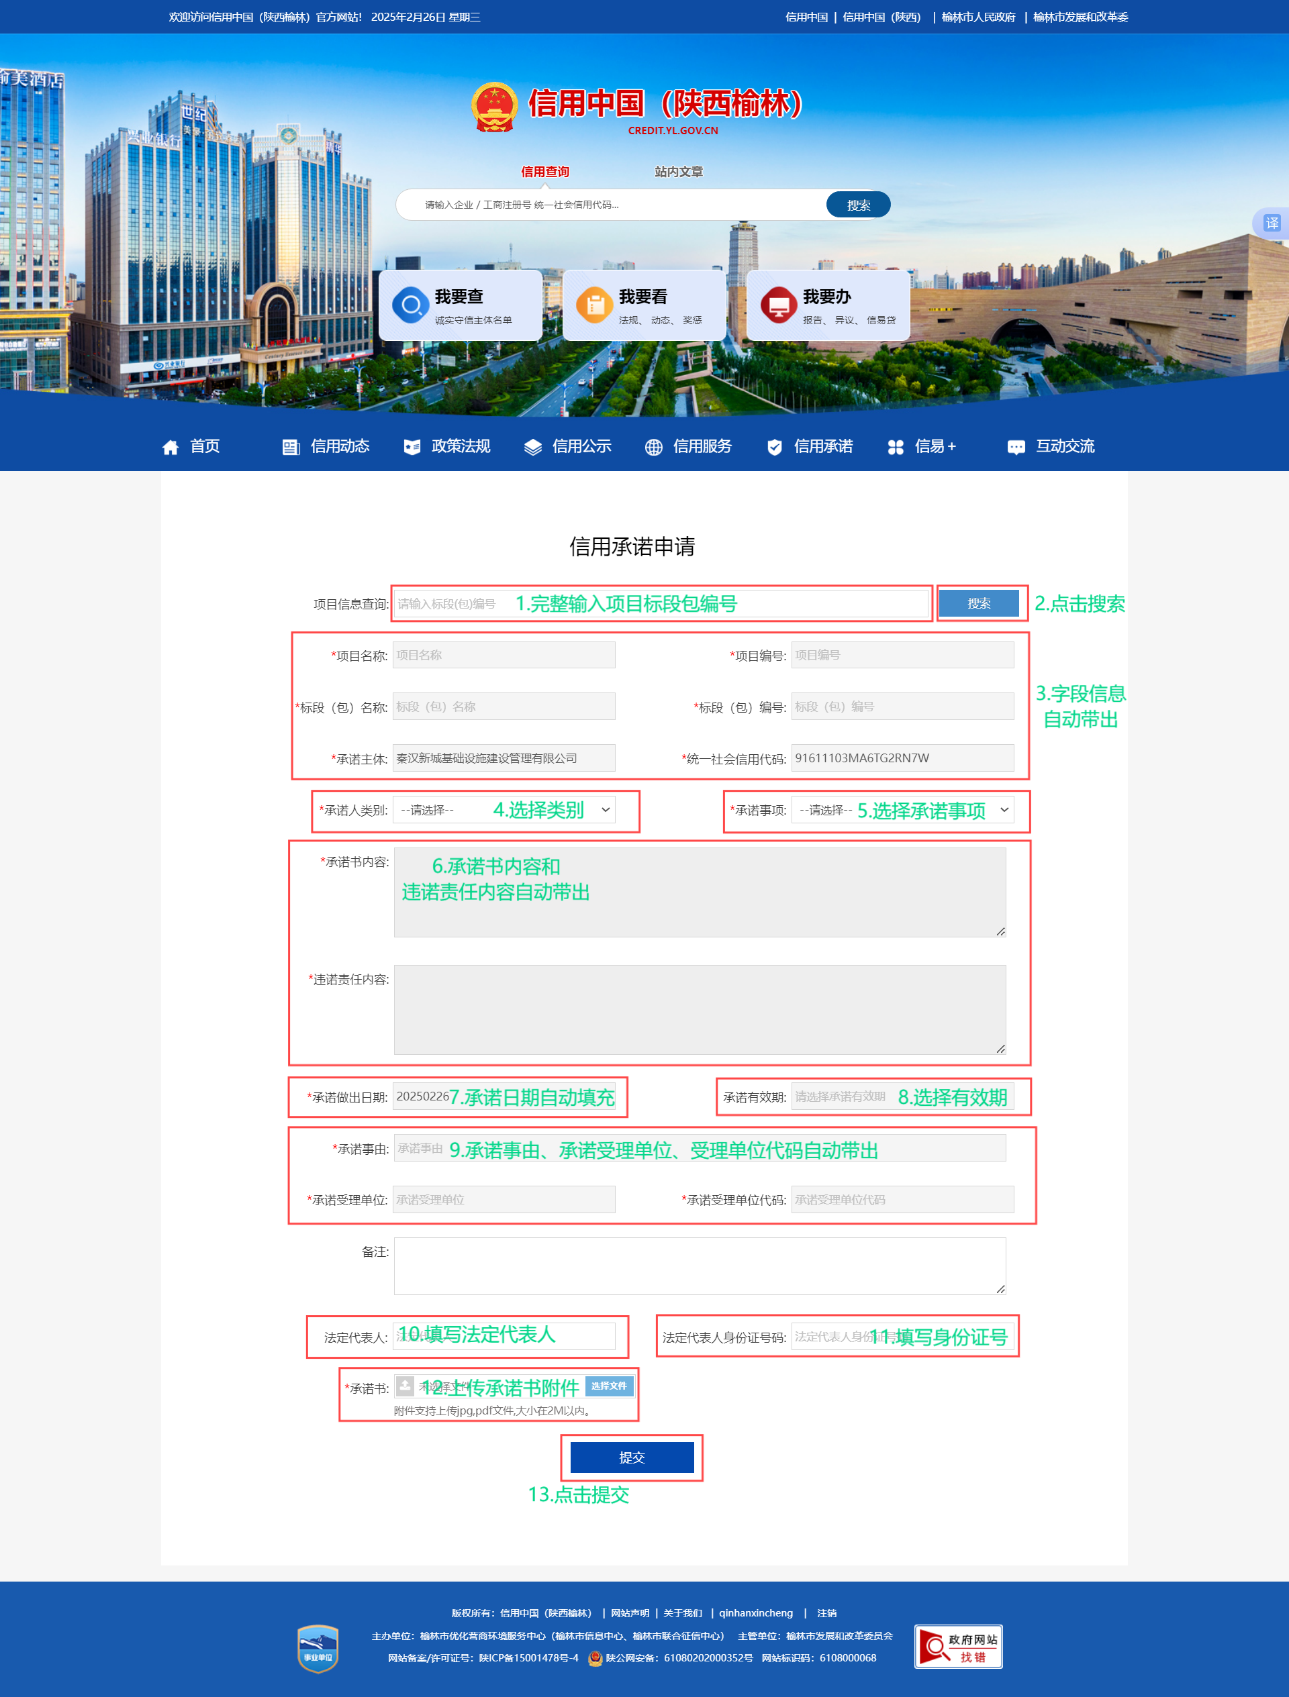Open the 网站声明 footer link

[630, 1613]
